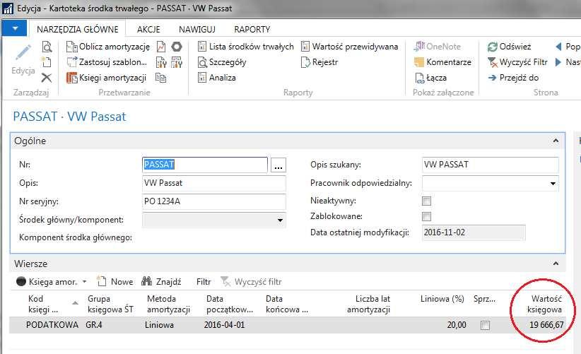
Task: Click the table grid with tools icon
Action: (177, 62)
